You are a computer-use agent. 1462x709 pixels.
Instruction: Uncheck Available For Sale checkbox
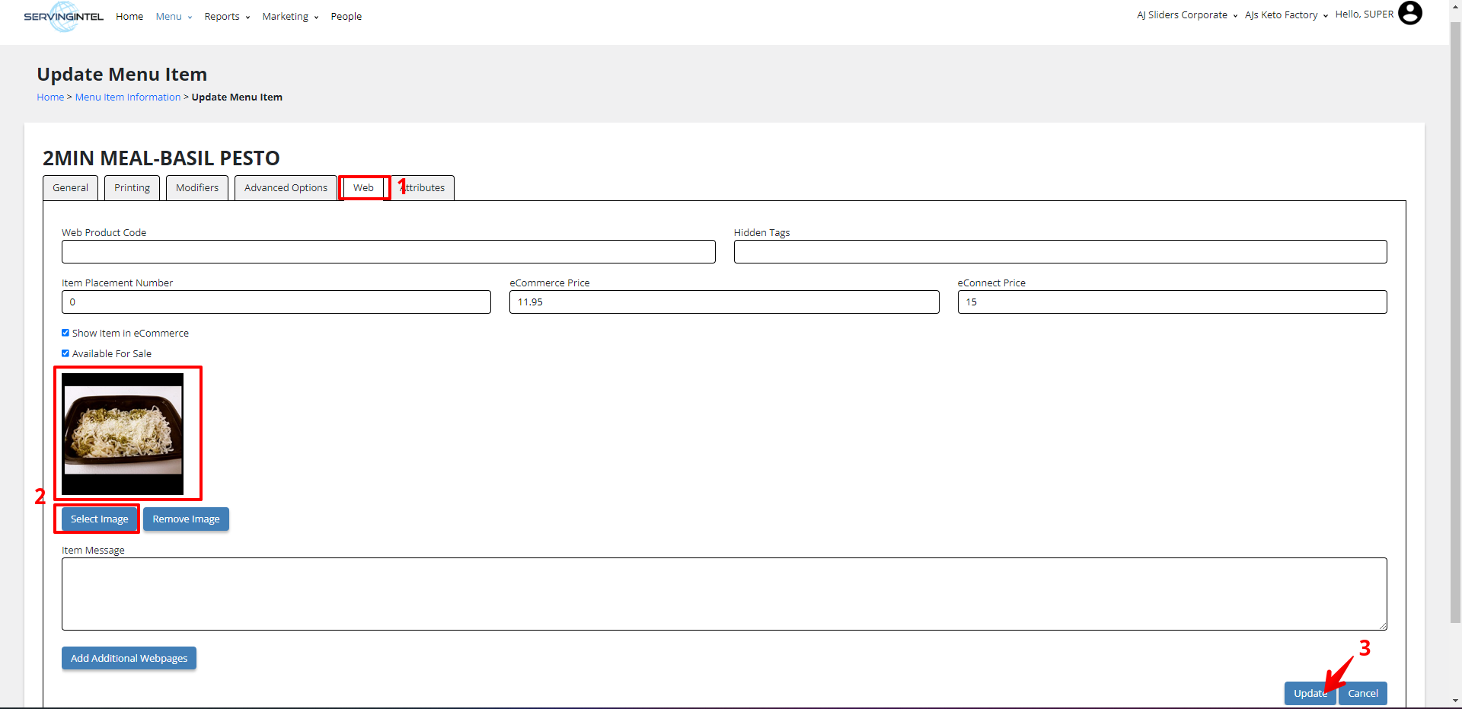pos(65,353)
